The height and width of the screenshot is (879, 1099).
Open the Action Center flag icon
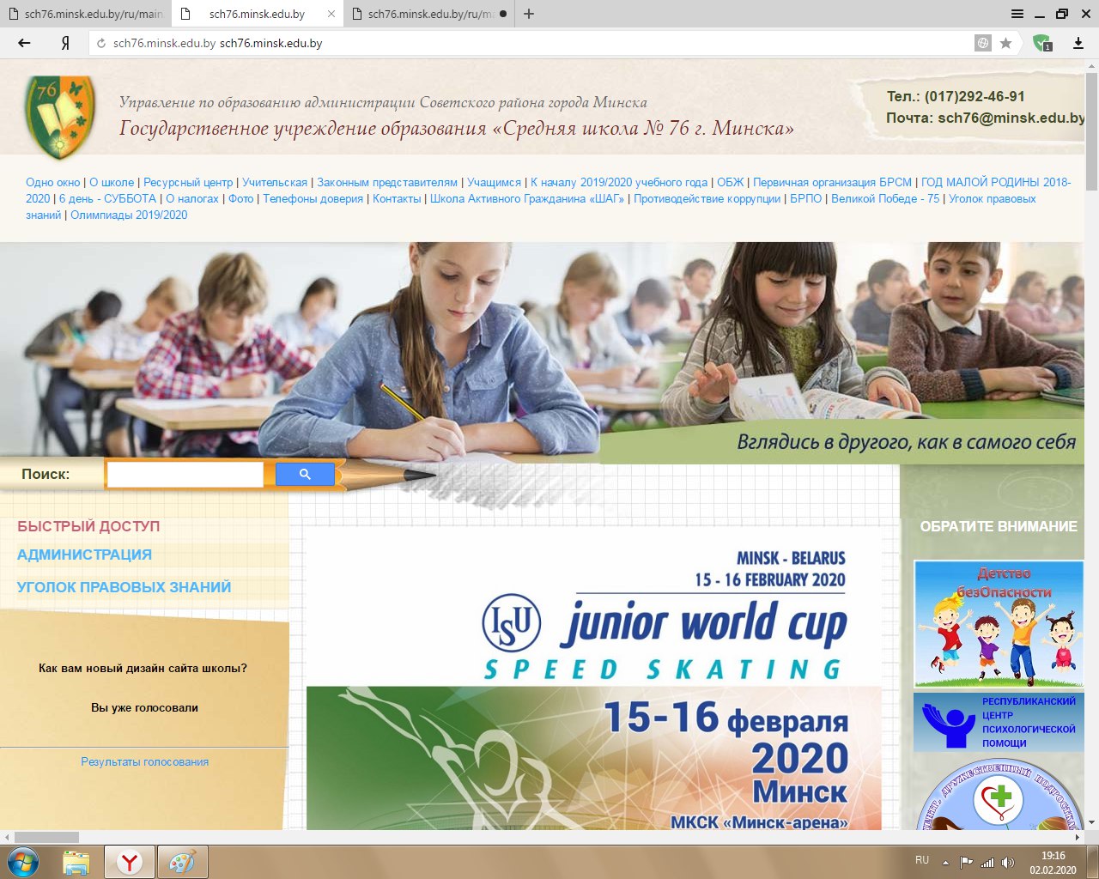pos(966,863)
